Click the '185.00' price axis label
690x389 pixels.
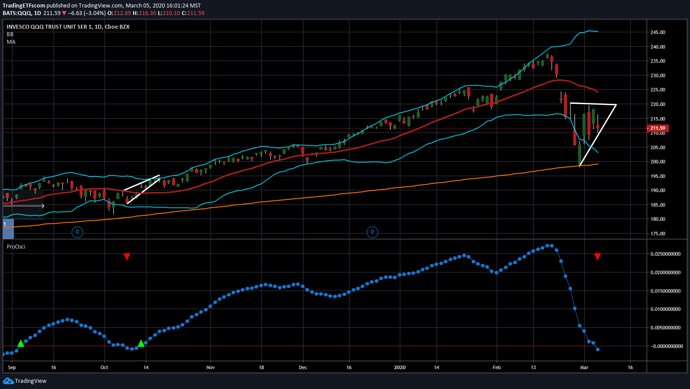pos(658,205)
